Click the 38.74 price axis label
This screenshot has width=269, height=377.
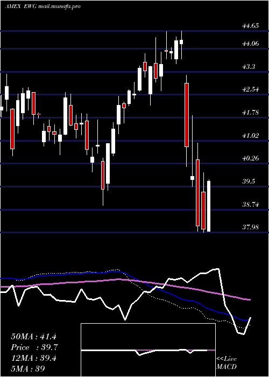point(251,204)
